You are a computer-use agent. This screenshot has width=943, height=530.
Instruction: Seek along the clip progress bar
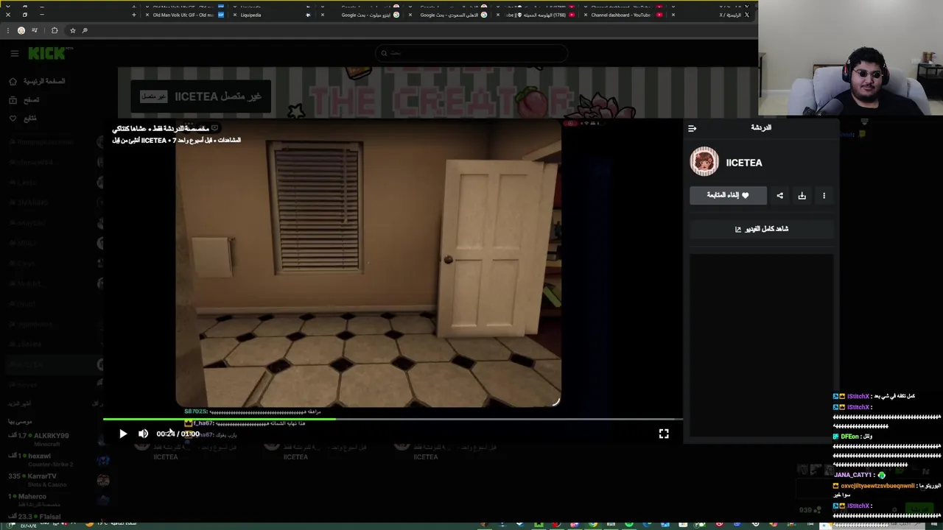click(393, 420)
